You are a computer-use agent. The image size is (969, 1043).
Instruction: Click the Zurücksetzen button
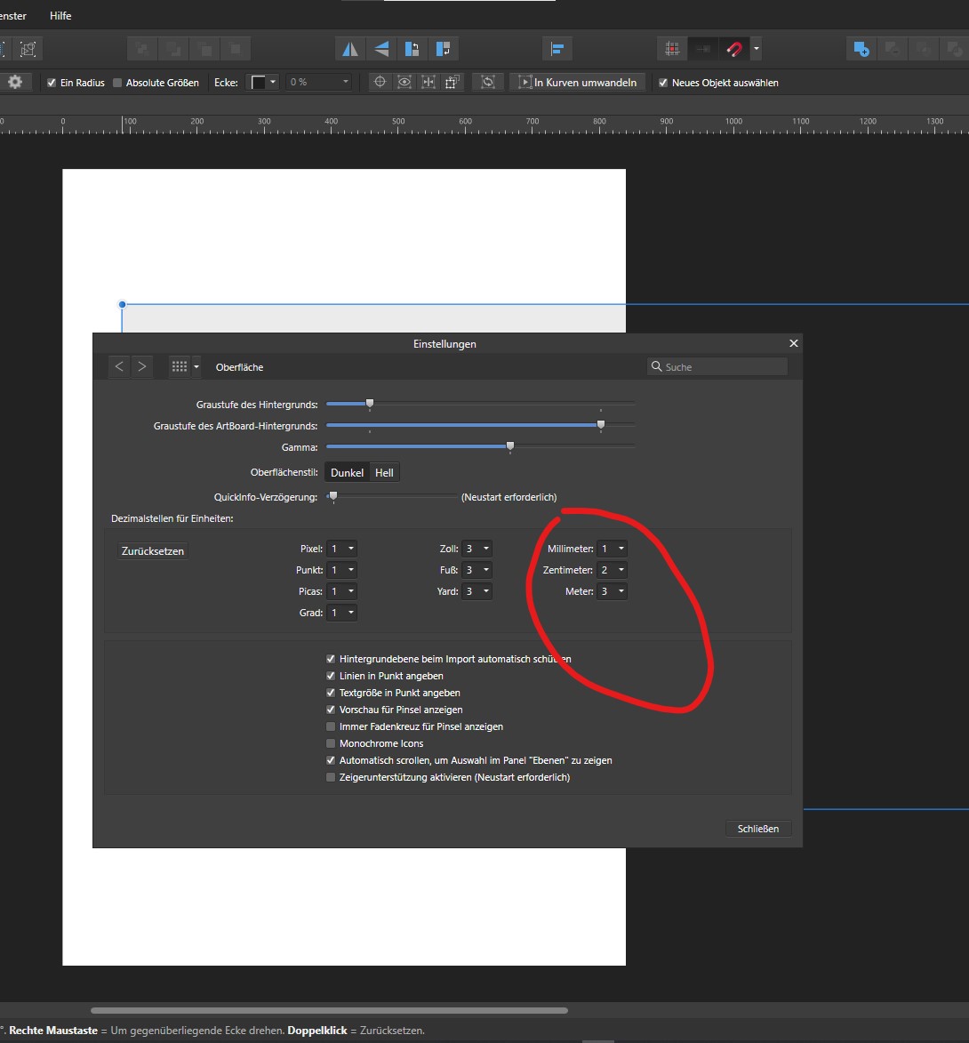(152, 550)
